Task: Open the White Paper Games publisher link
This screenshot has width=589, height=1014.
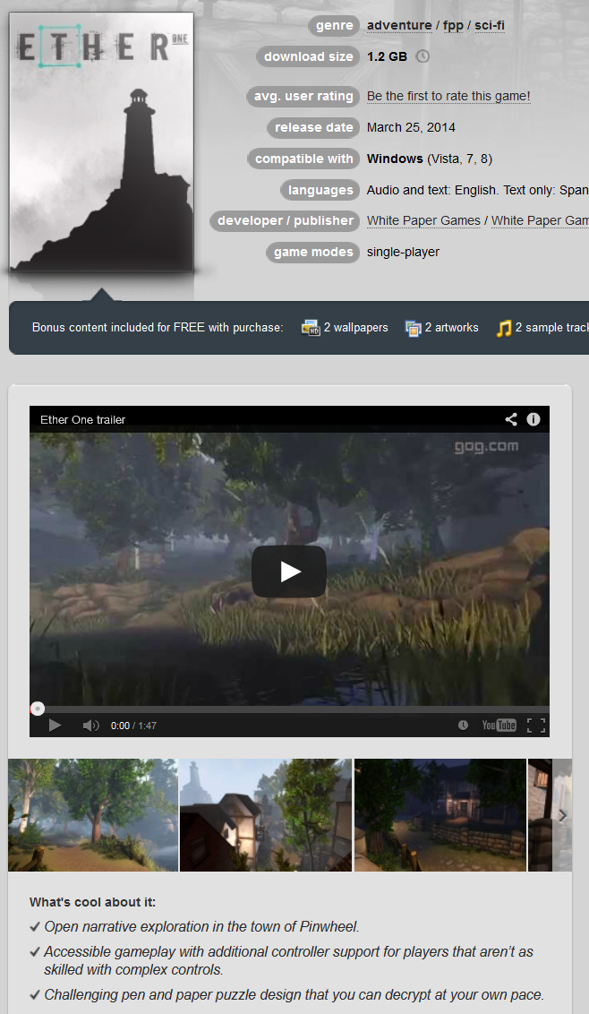Action: 540,220
